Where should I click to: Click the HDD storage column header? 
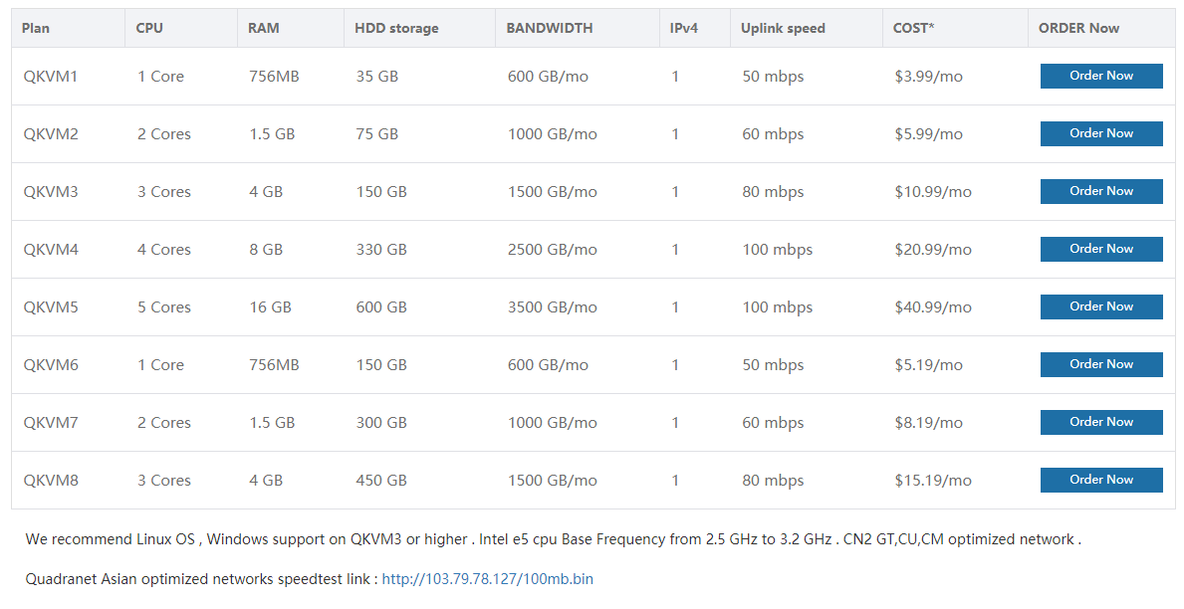(396, 28)
